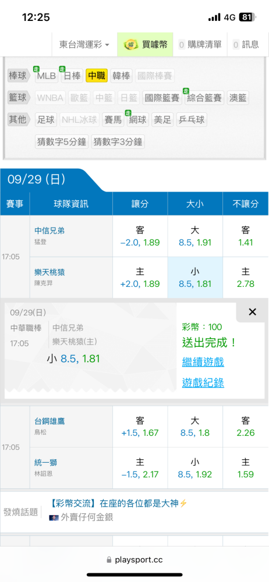Open 遊戲紀錄 link
The width and height of the screenshot is (269, 582).
point(203,383)
